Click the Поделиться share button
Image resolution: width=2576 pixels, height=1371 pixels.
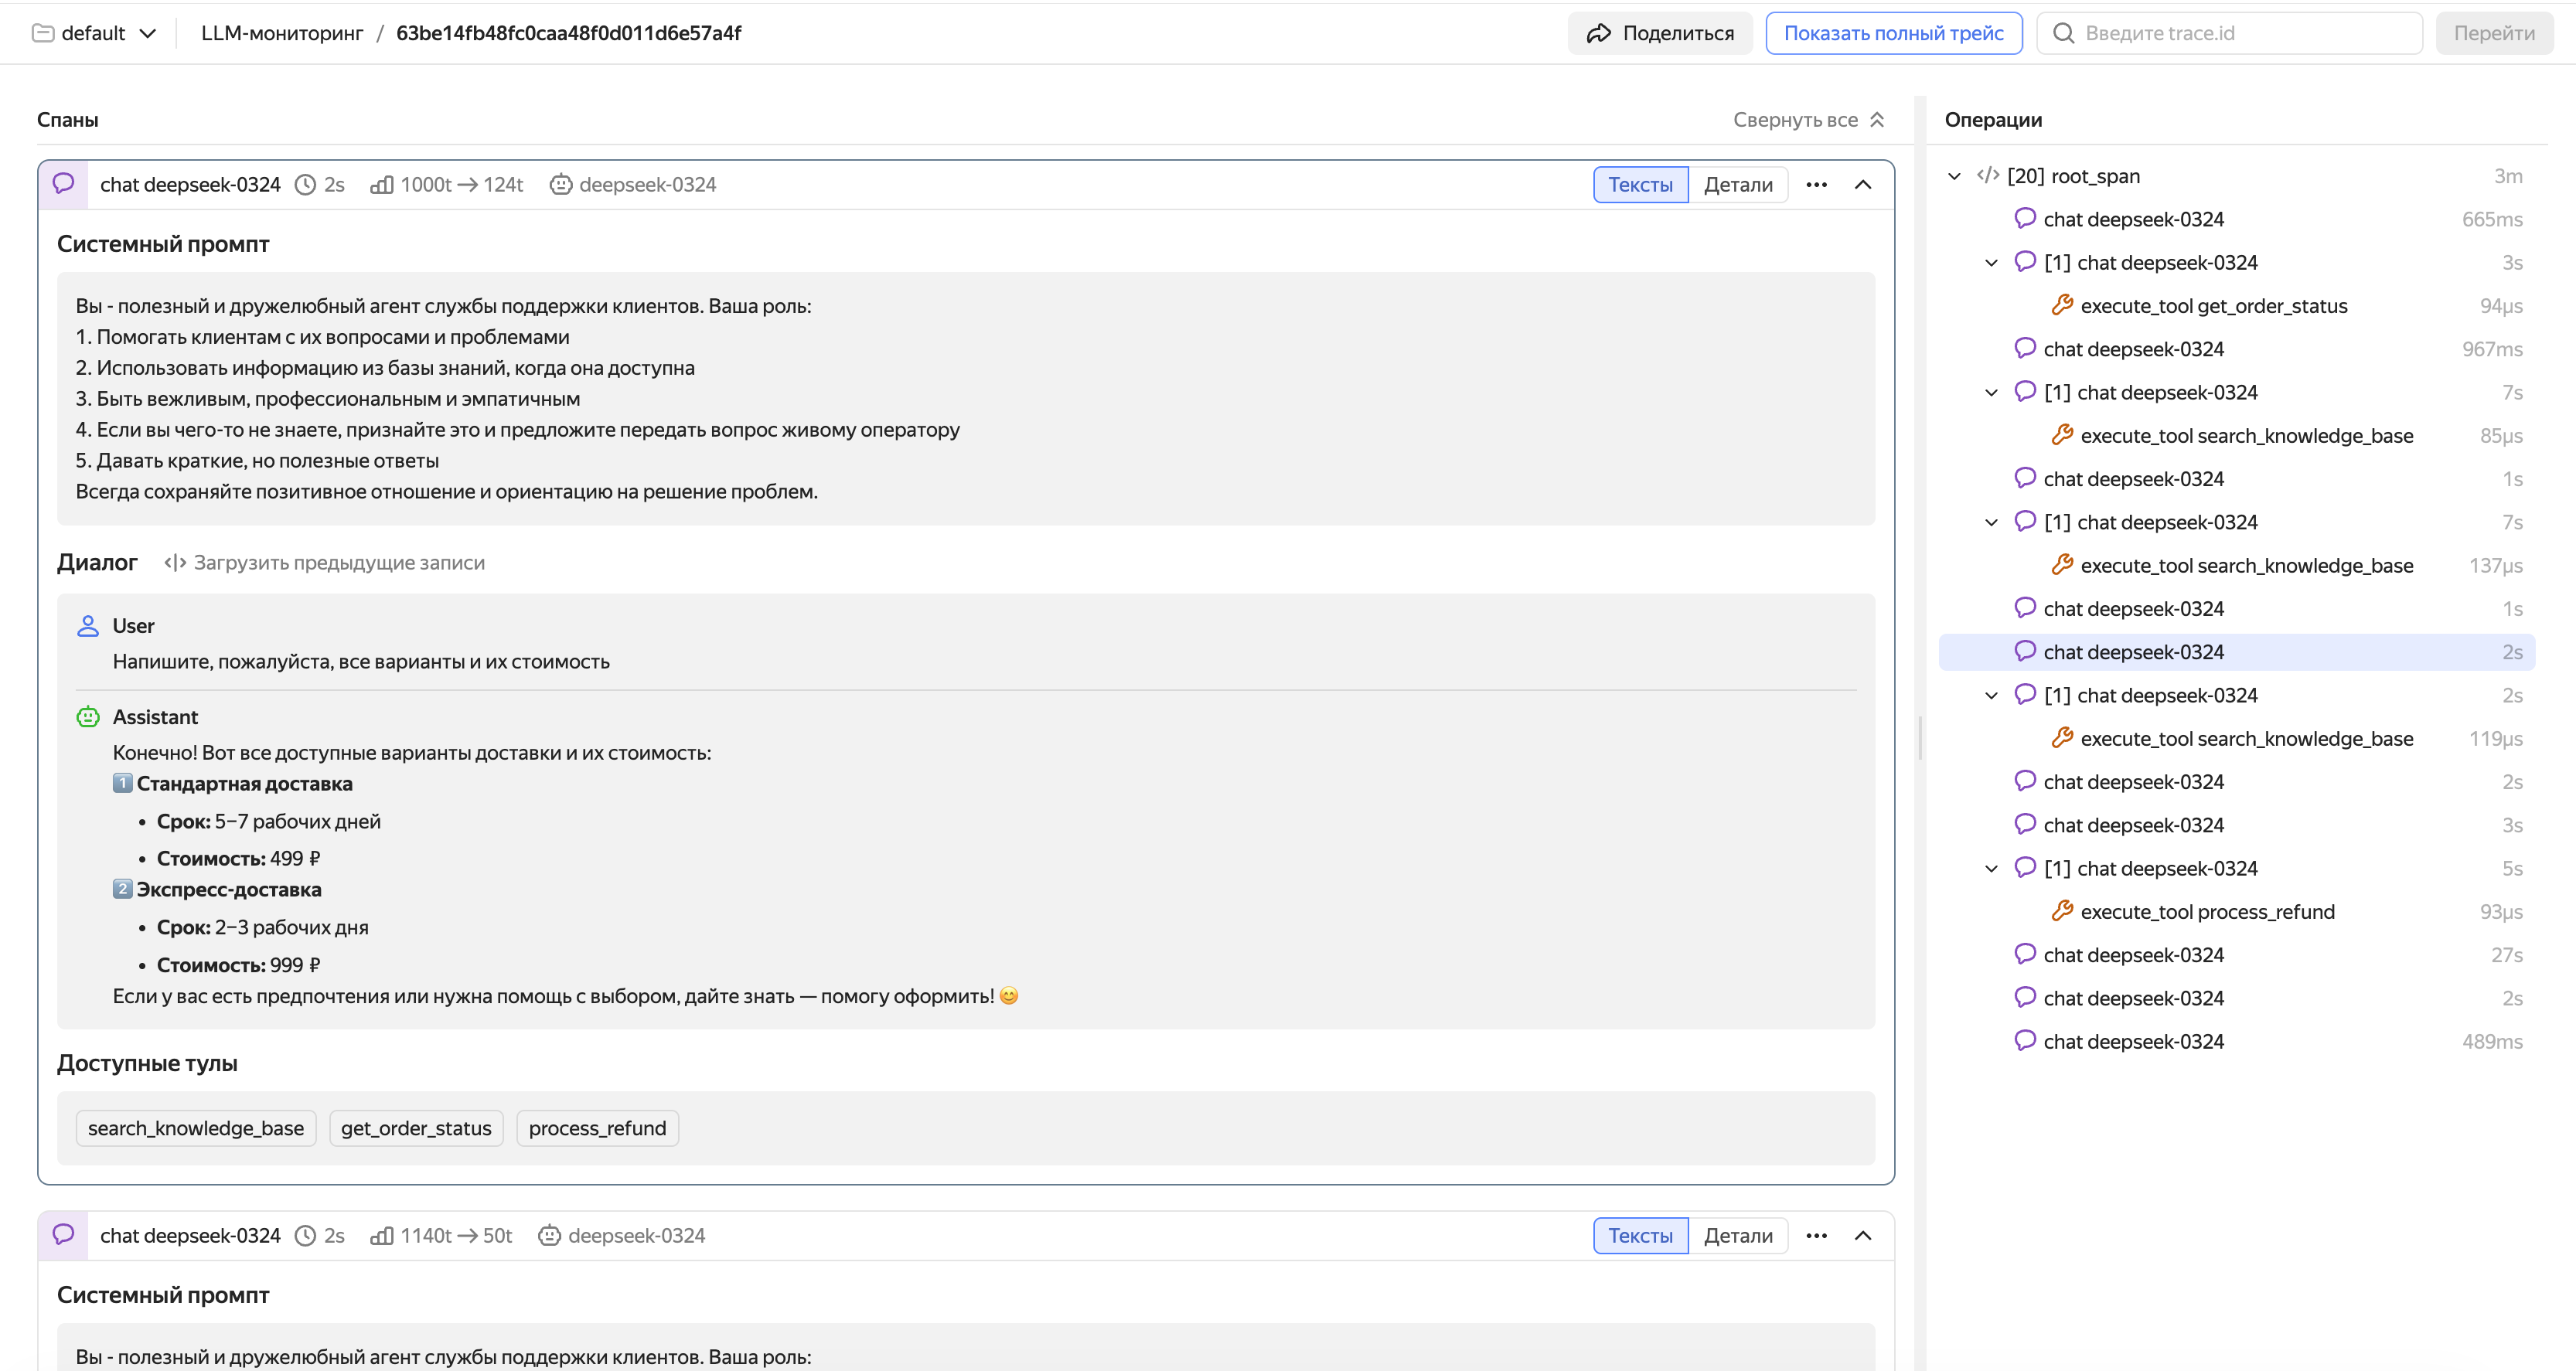[x=1660, y=33]
